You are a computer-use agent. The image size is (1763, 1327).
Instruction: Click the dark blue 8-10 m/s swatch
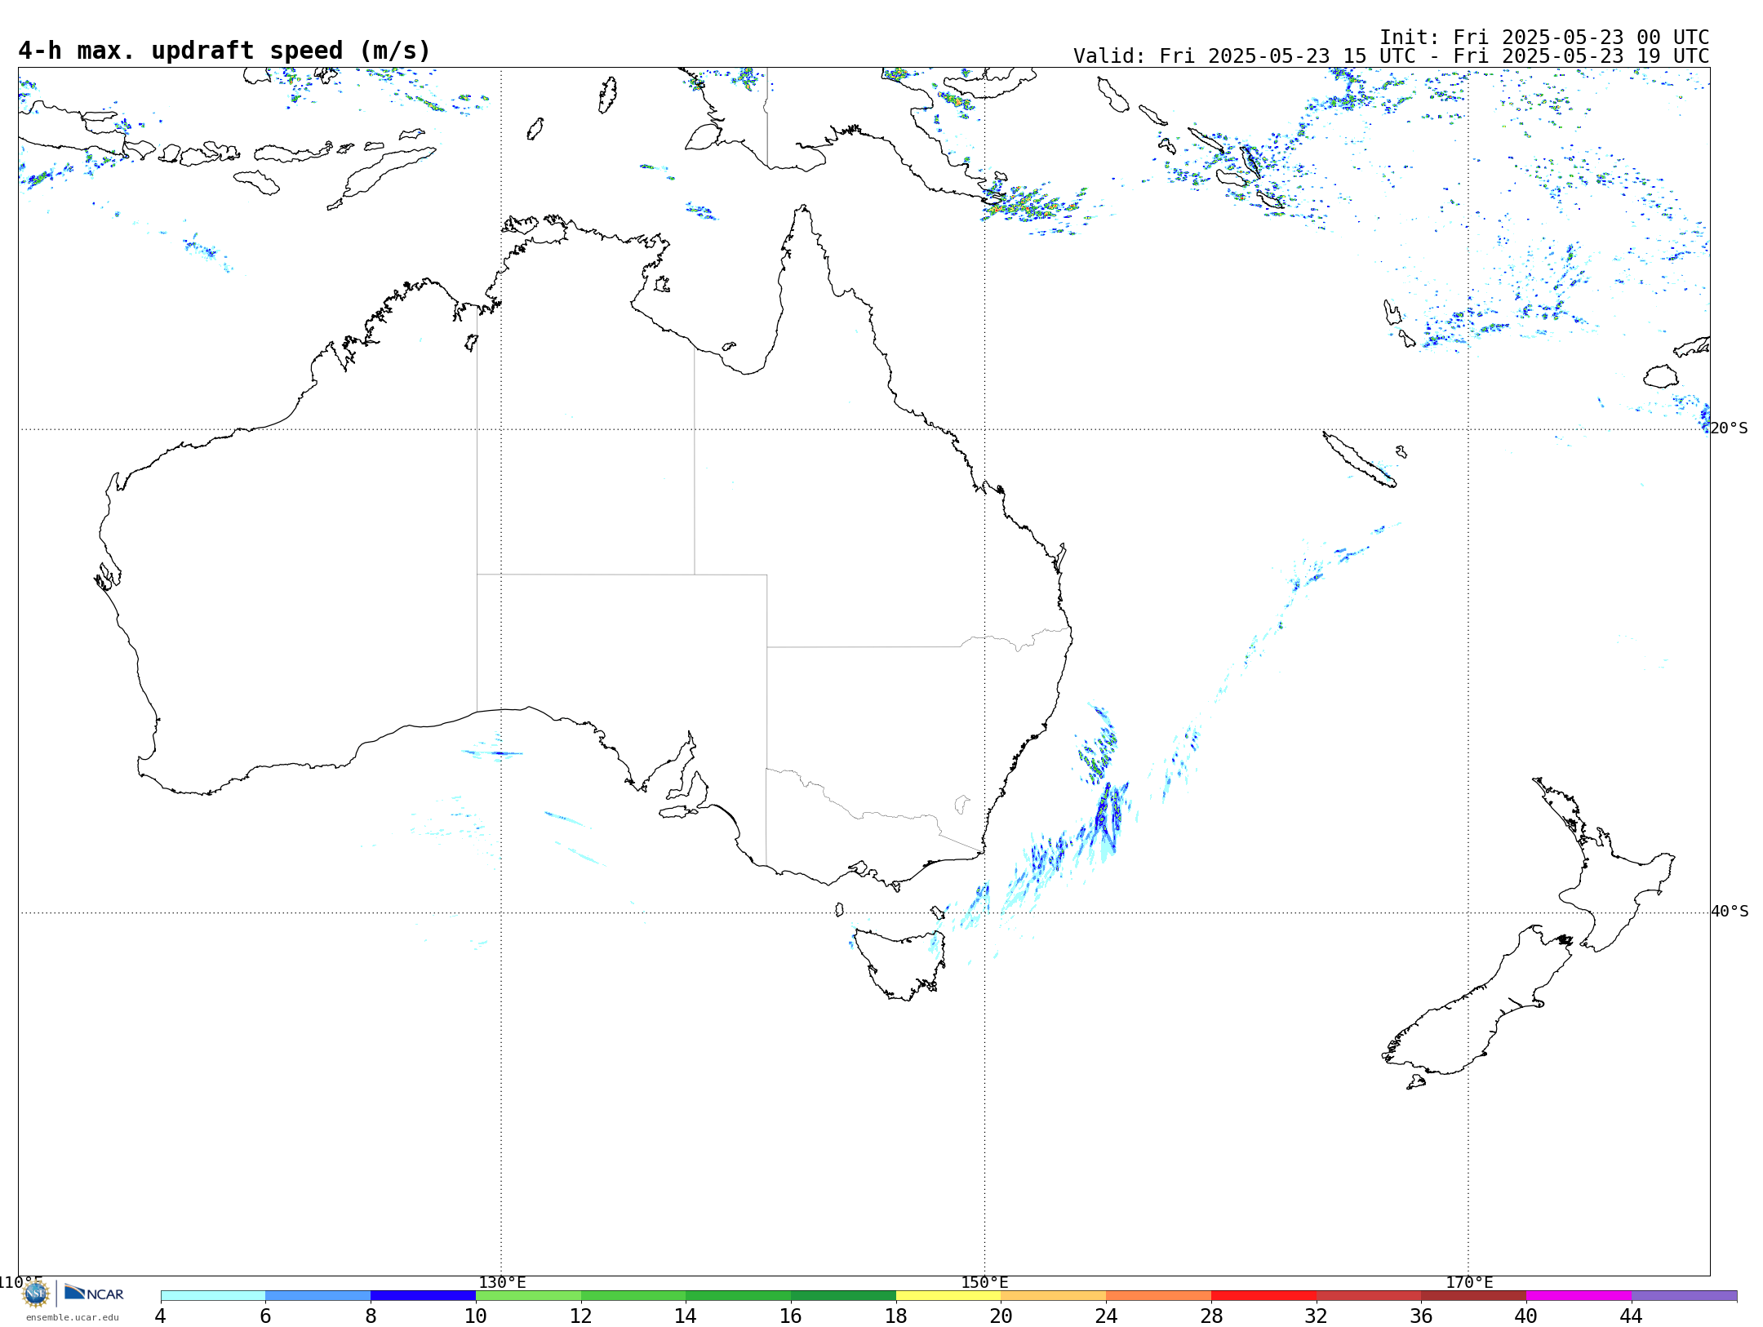click(423, 1296)
